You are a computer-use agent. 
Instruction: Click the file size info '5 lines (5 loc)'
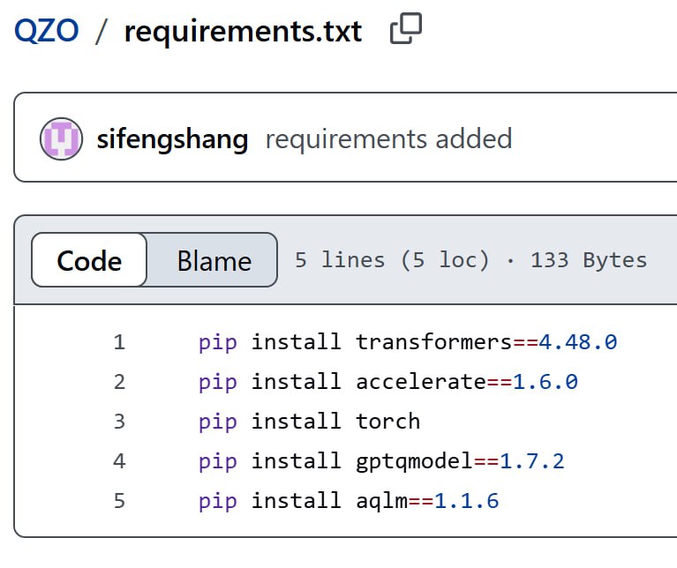coord(392,260)
